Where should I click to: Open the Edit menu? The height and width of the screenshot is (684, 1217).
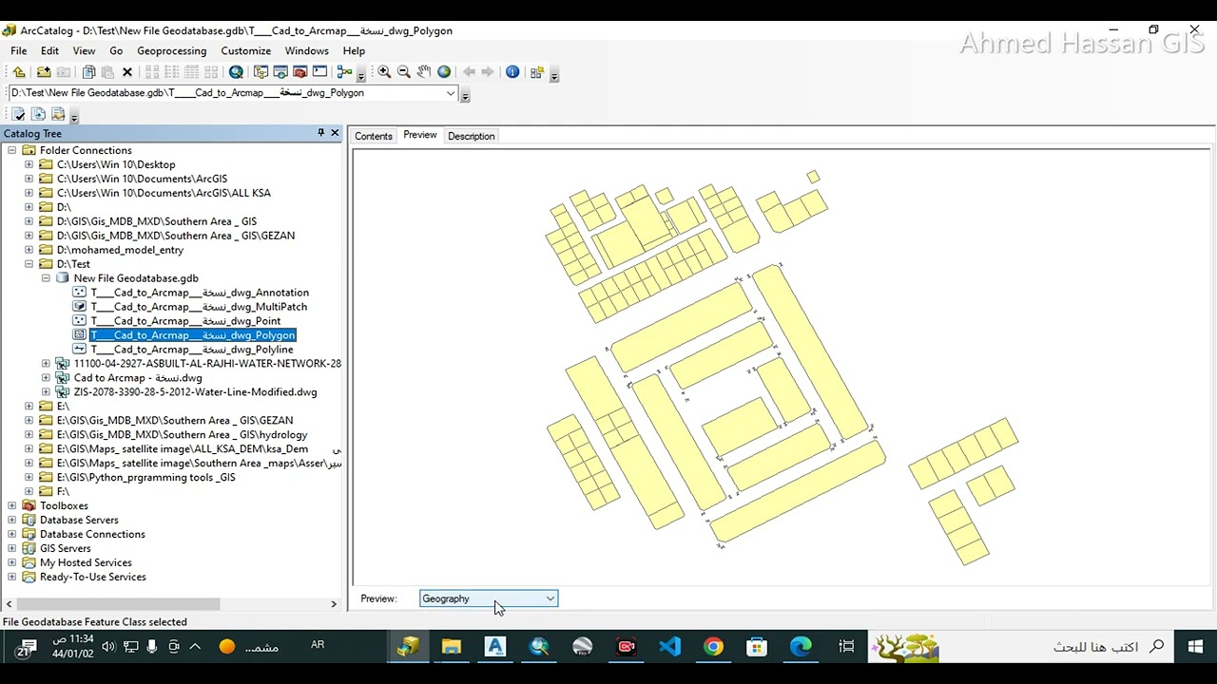[x=49, y=50]
